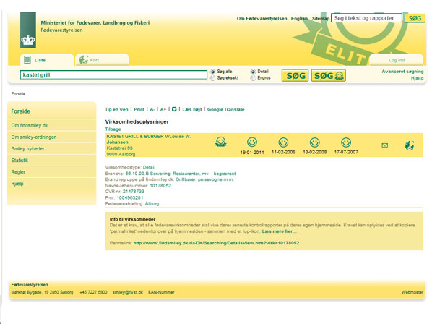The image size is (432, 324).
Task: Click the crown ministry logo
Action: [28, 30]
